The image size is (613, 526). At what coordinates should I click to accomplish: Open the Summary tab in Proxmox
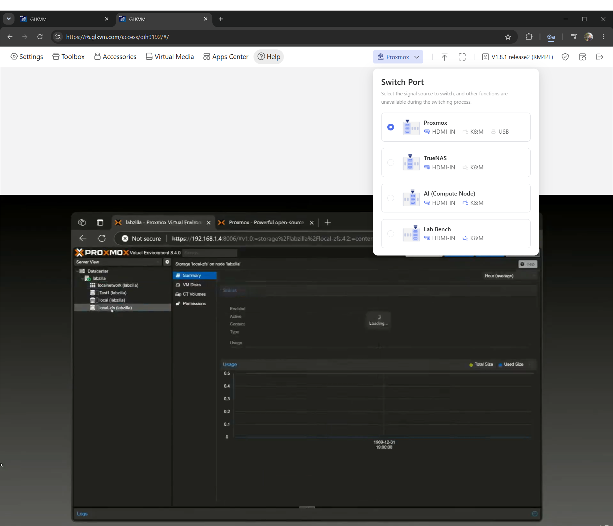tap(195, 276)
